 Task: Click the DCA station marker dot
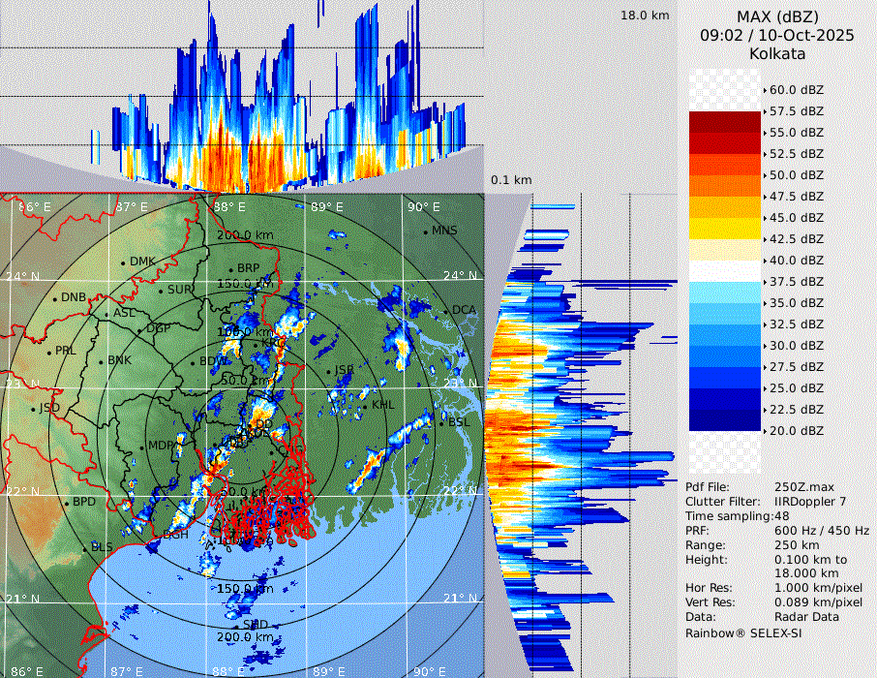tap(447, 311)
